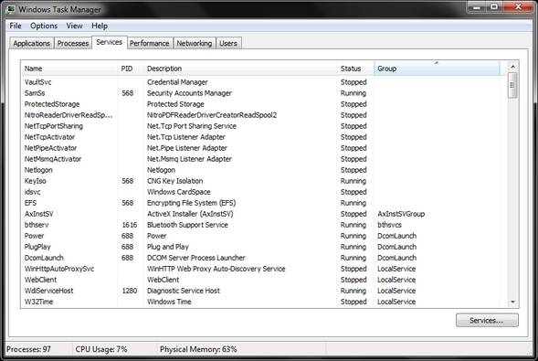Image resolution: width=538 pixels, height=361 pixels.
Task: Switch to the Processes tab
Action: (x=73, y=43)
